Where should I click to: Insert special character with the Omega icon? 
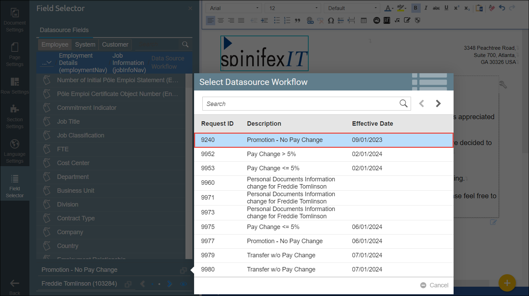tap(331, 20)
